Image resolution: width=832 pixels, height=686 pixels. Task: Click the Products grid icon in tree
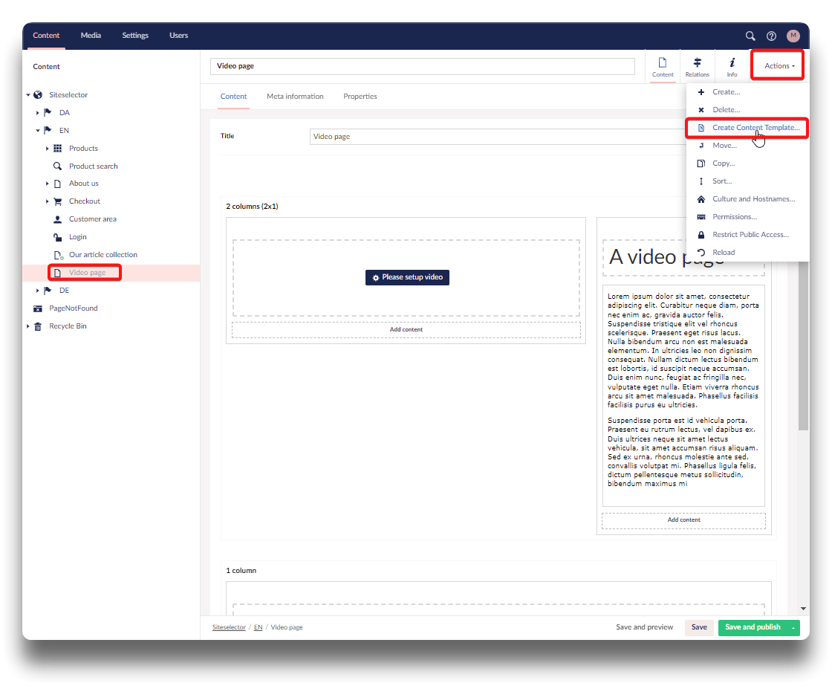click(x=57, y=149)
